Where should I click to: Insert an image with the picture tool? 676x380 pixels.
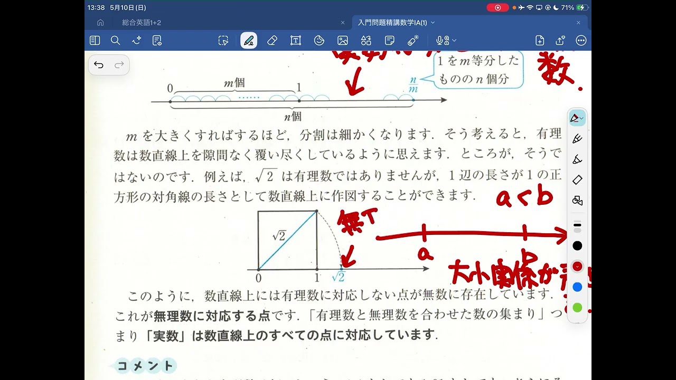pos(343,40)
